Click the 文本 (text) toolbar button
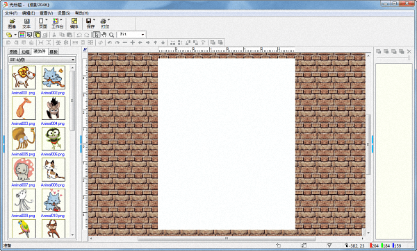The width and height of the screenshot is (417, 251). pos(26,24)
